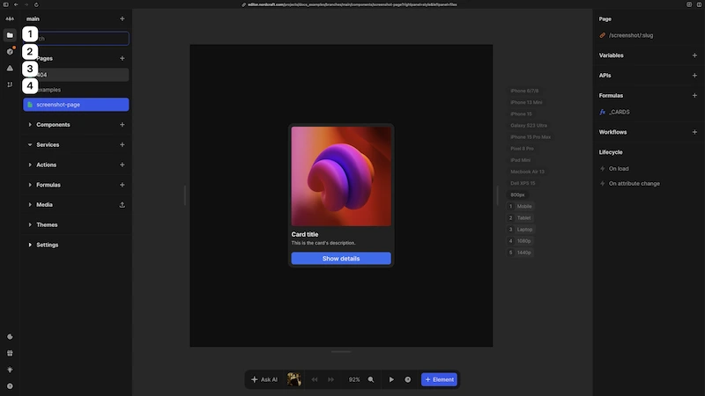Image resolution: width=705 pixels, height=396 pixels.
Task: Open the _CARDS formula
Action: coord(620,113)
